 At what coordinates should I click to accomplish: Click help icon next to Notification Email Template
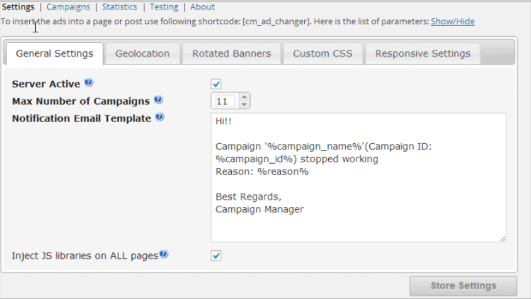pos(160,118)
